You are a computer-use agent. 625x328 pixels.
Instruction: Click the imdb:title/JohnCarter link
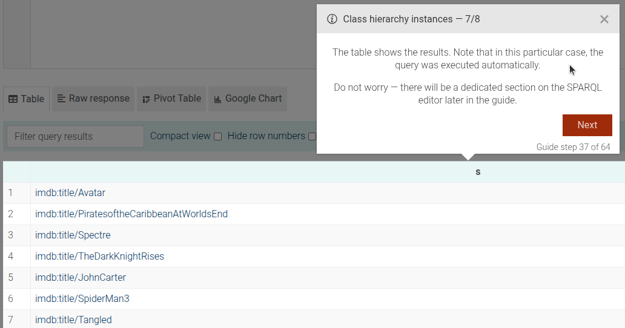pos(81,278)
